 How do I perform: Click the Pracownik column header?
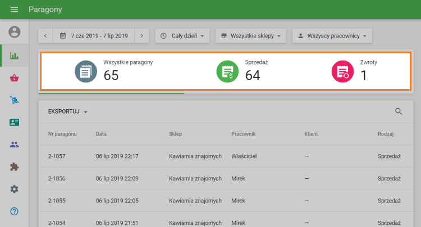[244, 134]
